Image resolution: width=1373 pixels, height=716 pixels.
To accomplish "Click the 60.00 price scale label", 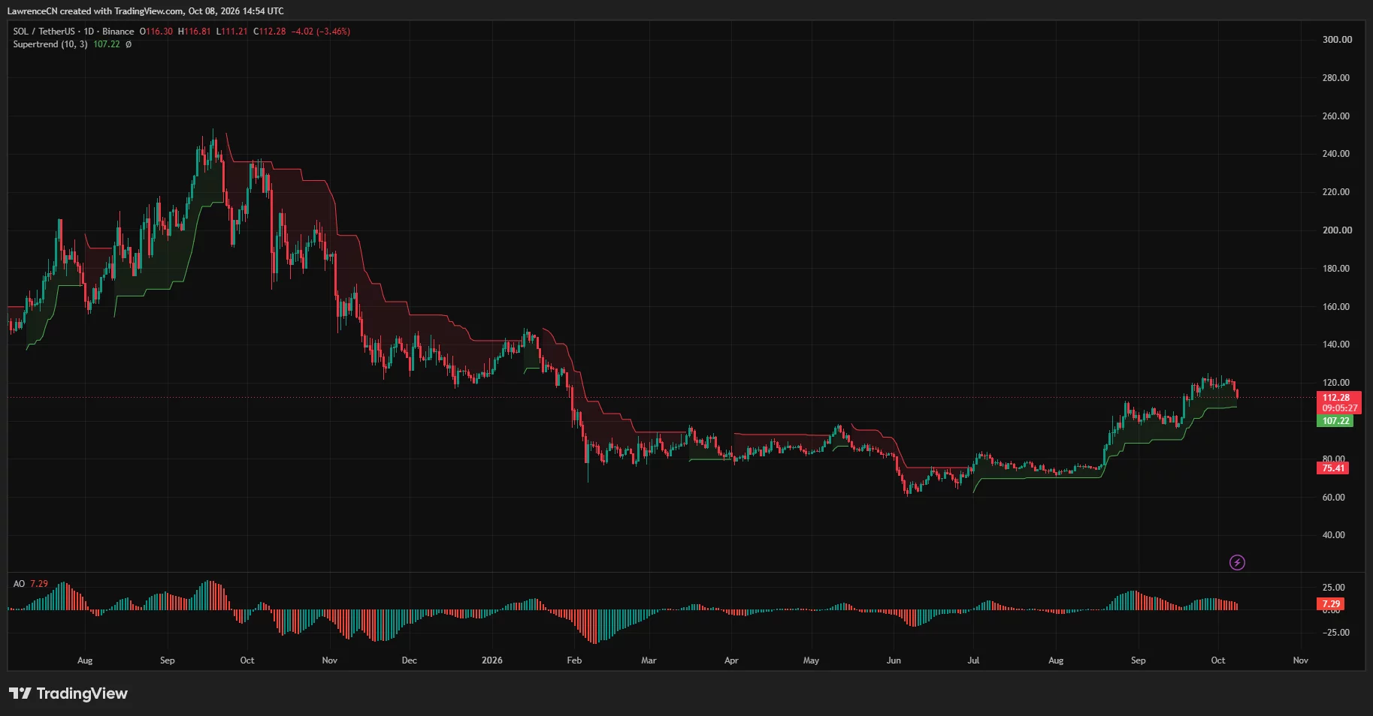I will point(1334,498).
